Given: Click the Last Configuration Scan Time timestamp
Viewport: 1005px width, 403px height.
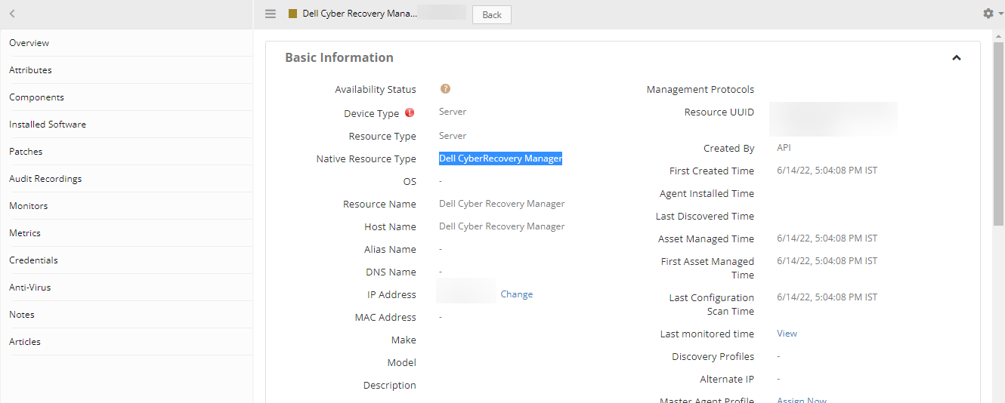Looking at the screenshot, I should pos(827,297).
